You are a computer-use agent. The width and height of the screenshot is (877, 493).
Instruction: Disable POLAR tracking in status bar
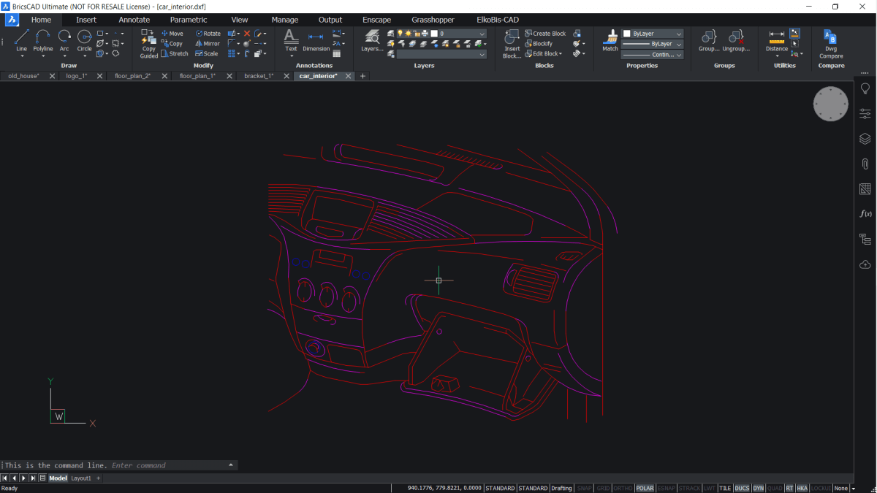tap(645, 488)
